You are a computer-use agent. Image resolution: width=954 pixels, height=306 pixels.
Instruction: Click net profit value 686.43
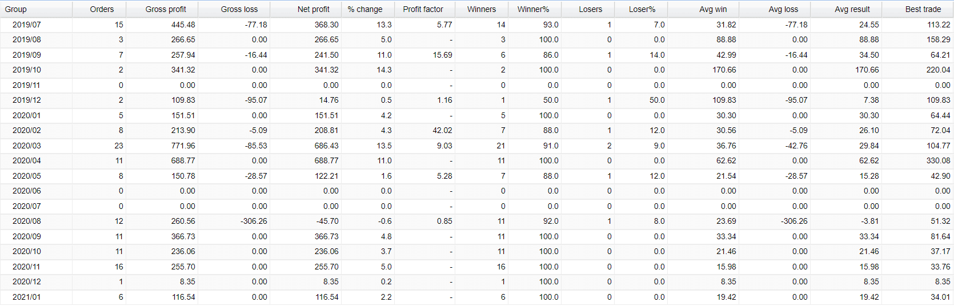pos(326,146)
